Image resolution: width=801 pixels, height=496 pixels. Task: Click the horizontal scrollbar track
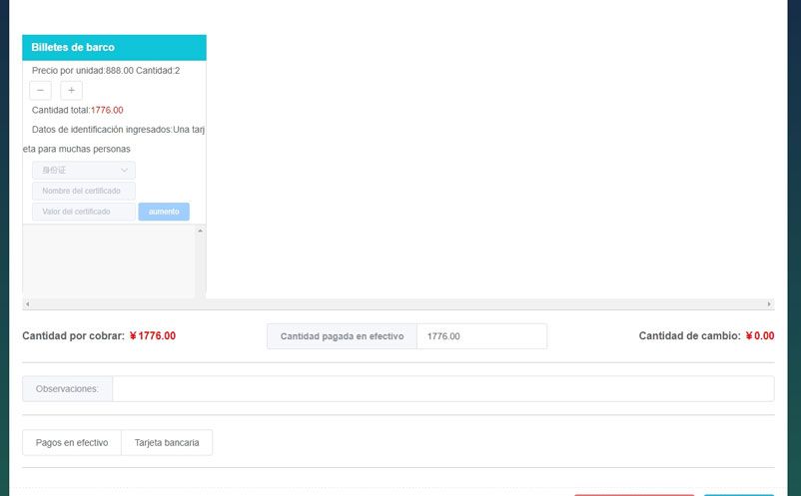[x=400, y=303]
